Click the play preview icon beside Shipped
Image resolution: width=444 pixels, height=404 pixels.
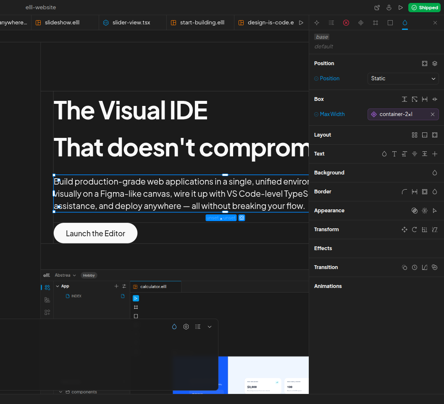click(401, 8)
